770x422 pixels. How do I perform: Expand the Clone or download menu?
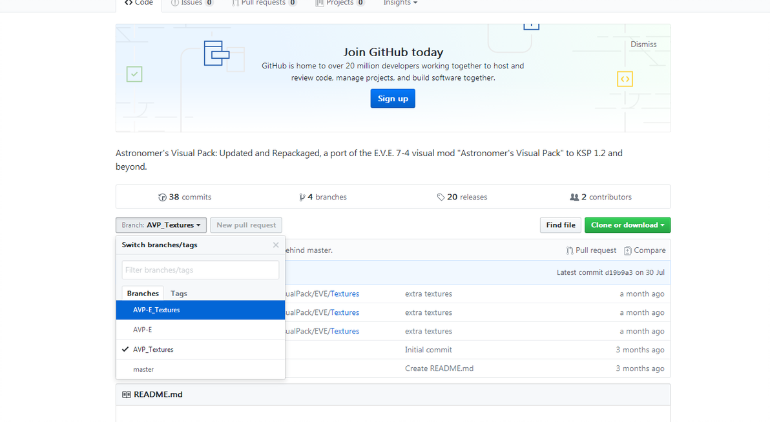tap(627, 225)
